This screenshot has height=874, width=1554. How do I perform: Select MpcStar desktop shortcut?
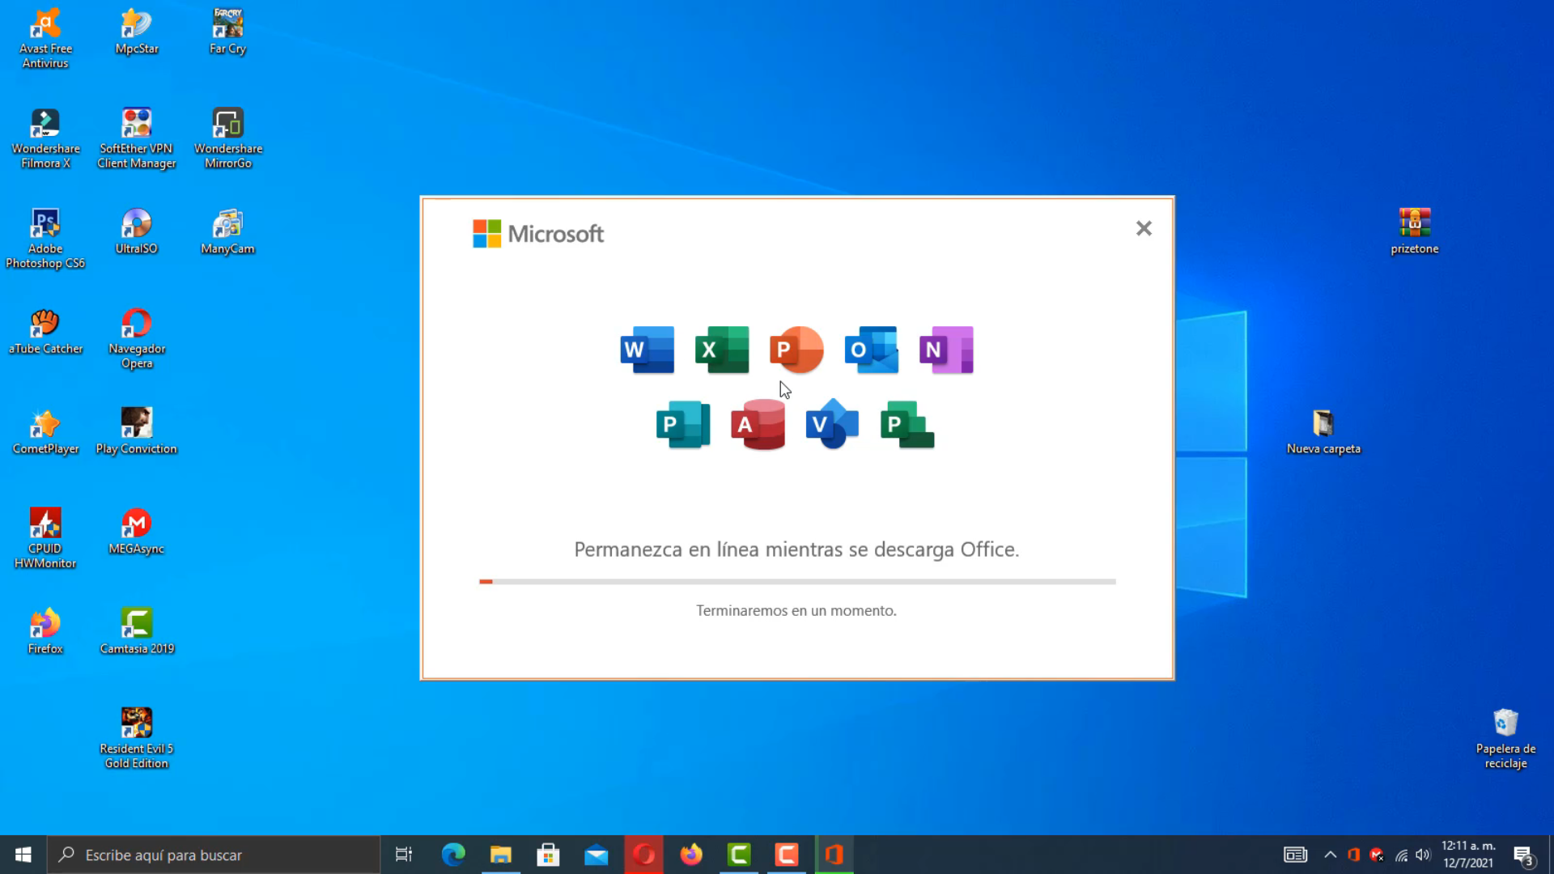click(x=137, y=32)
